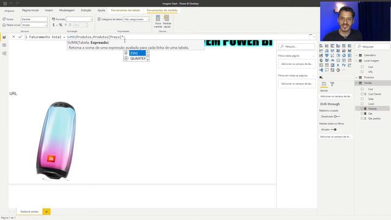
Task: Apply currency format with dollar icon
Action: coord(54,25)
